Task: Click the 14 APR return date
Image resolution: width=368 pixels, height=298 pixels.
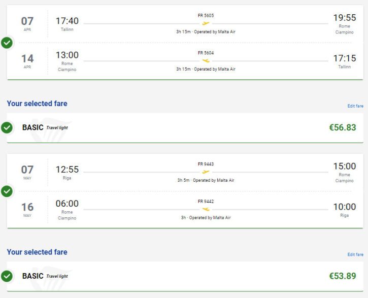Action: tap(27, 61)
